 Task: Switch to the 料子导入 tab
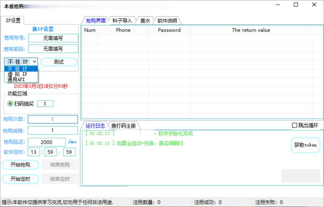tap(122, 20)
